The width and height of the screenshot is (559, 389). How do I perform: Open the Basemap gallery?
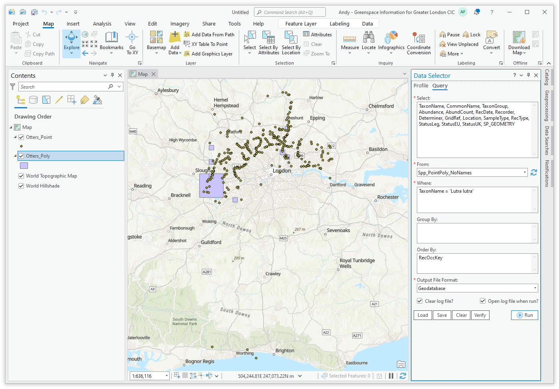(x=156, y=43)
